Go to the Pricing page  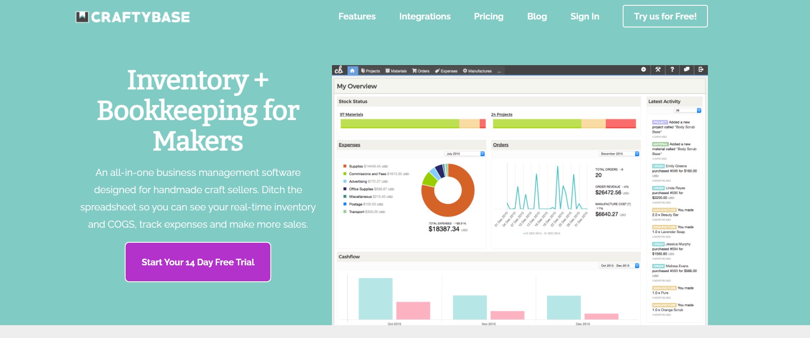pos(489,16)
